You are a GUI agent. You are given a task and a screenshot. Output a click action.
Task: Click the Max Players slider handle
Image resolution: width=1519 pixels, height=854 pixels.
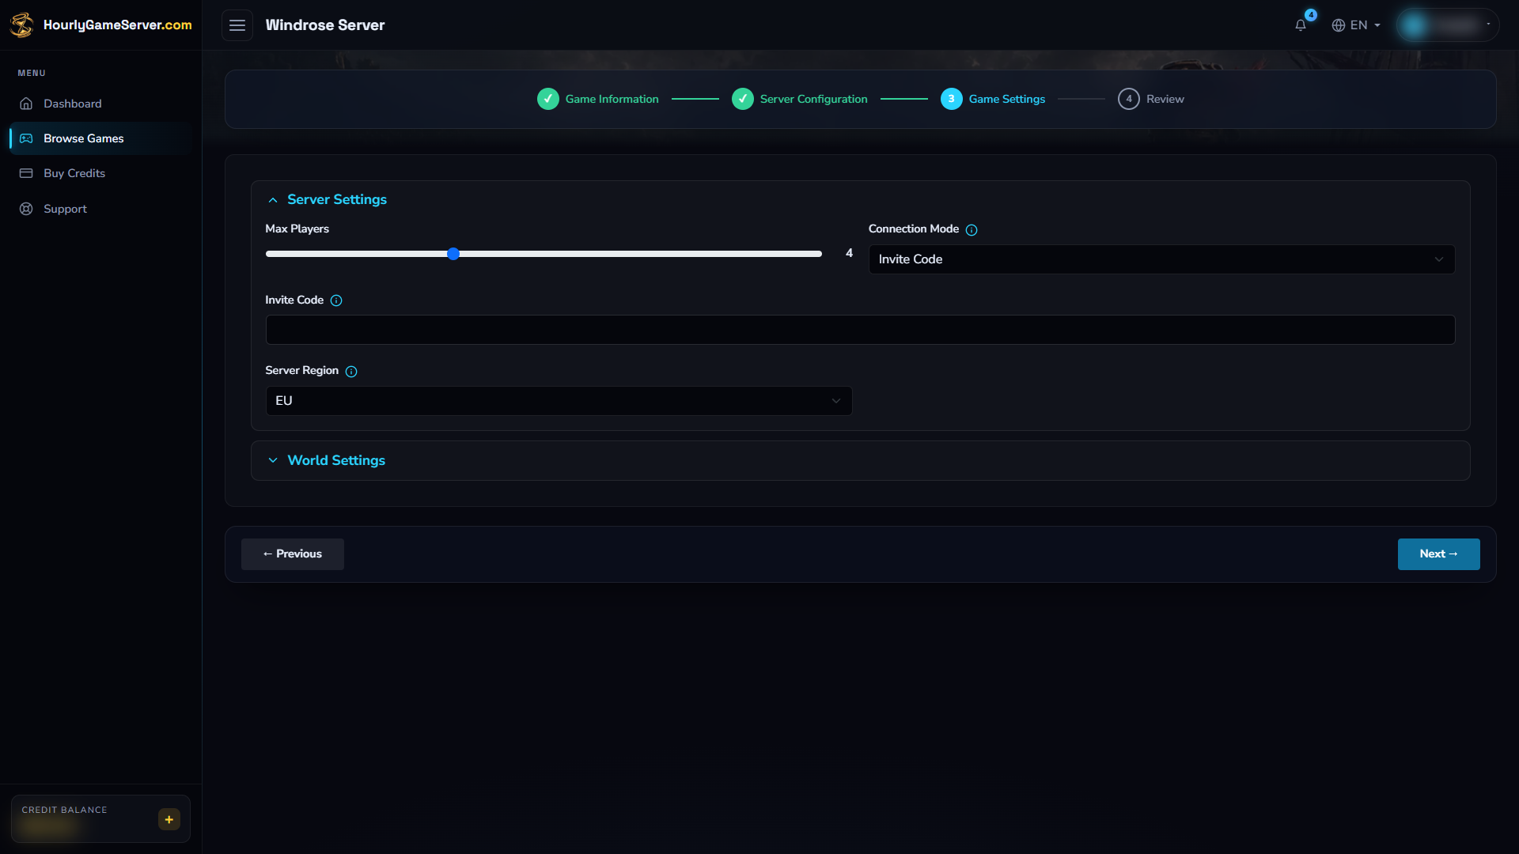pyautogui.click(x=453, y=254)
